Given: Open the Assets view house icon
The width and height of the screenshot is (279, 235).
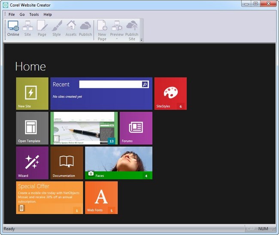Looking at the screenshot, I should [x=71, y=28].
